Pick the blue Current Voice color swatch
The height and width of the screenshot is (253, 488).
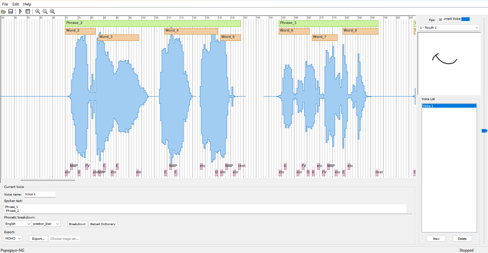coord(465,19)
